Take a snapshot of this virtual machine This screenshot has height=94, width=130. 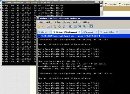55,26
